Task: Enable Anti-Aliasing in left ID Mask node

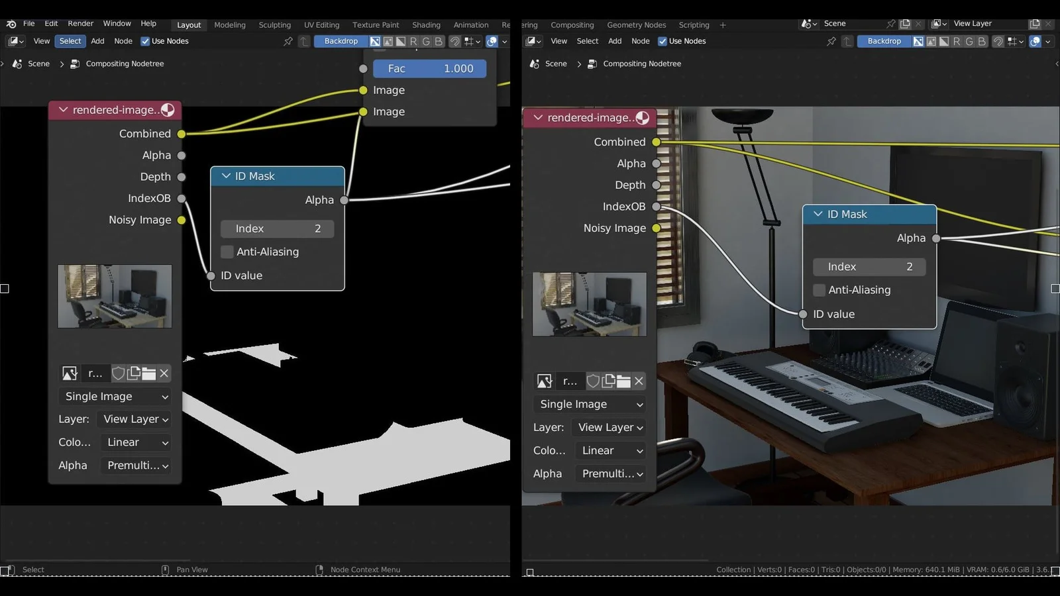Action: coord(227,252)
